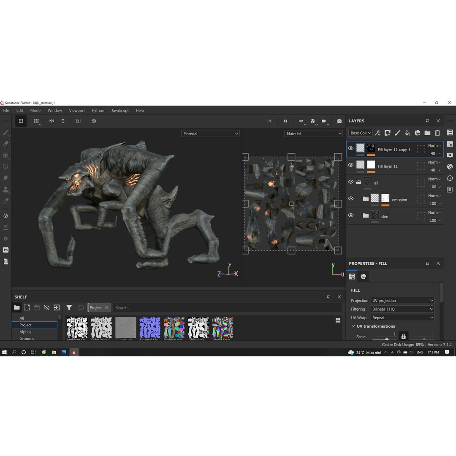This screenshot has width=456, height=456.
Task: Toggle the disabled-view icon left of pause
Action: tap(270, 121)
